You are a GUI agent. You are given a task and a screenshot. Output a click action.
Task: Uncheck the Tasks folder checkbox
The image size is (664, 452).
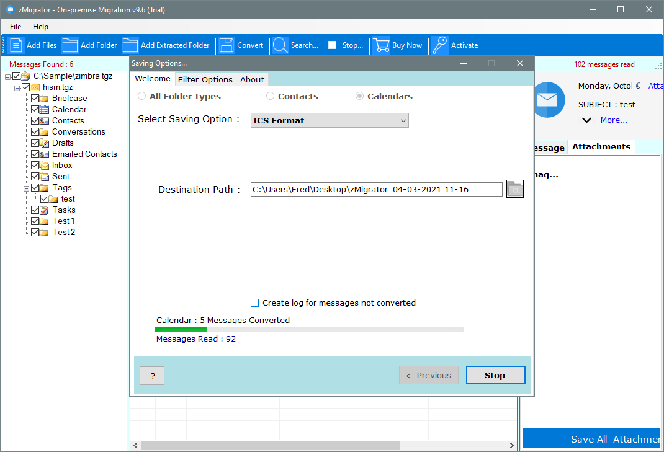(x=35, y=210)
